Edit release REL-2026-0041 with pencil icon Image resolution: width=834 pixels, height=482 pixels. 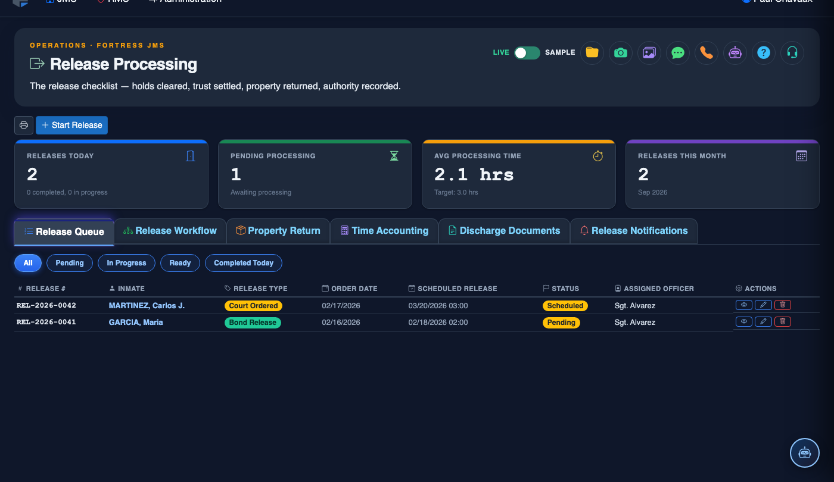(763, 321)
